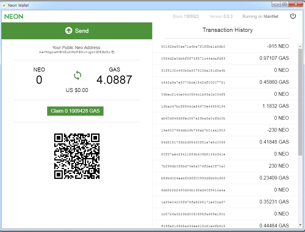Open transaction 50f37aec28411893b406b8136c341e
This screenshot has height=232, width=305.
point(193,154)
